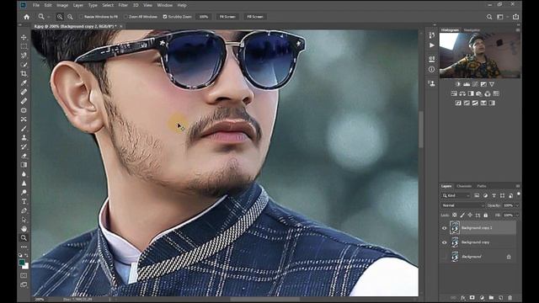
Task: Add a Curves adjustment
Action: (x=475, y=84)
